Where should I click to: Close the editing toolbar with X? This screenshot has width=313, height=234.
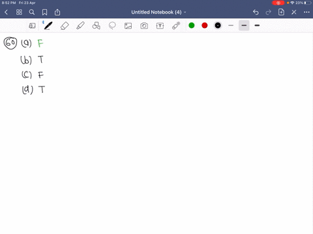(294, 12)
